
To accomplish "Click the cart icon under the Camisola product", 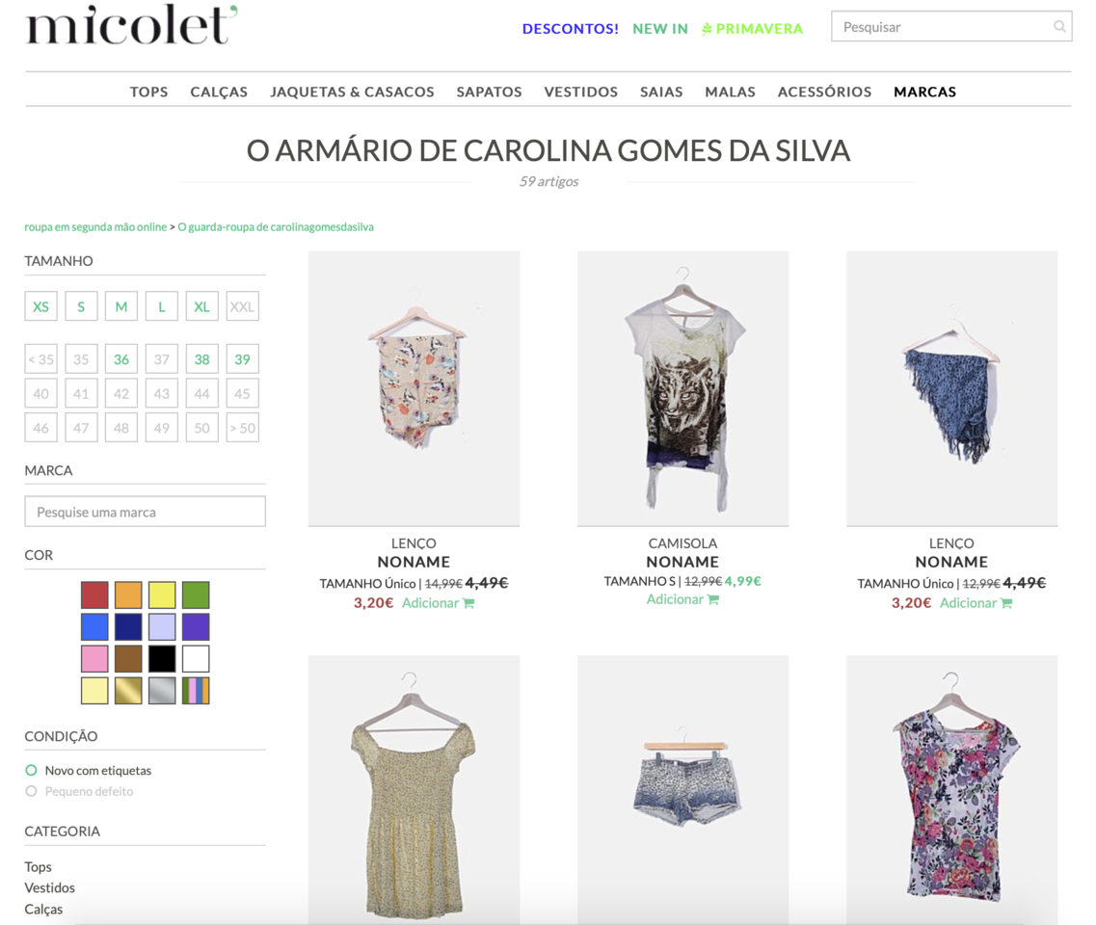I will tap(713, 599).
